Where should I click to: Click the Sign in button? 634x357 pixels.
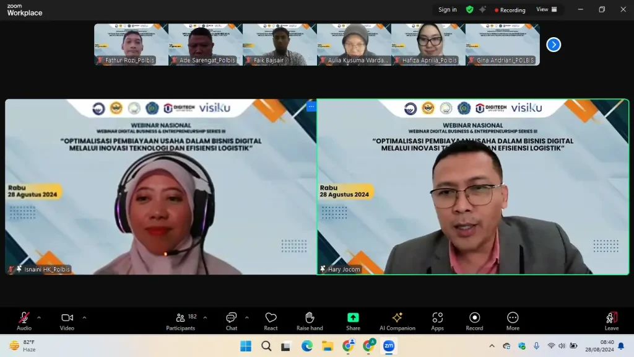click(x=447, y=9)
